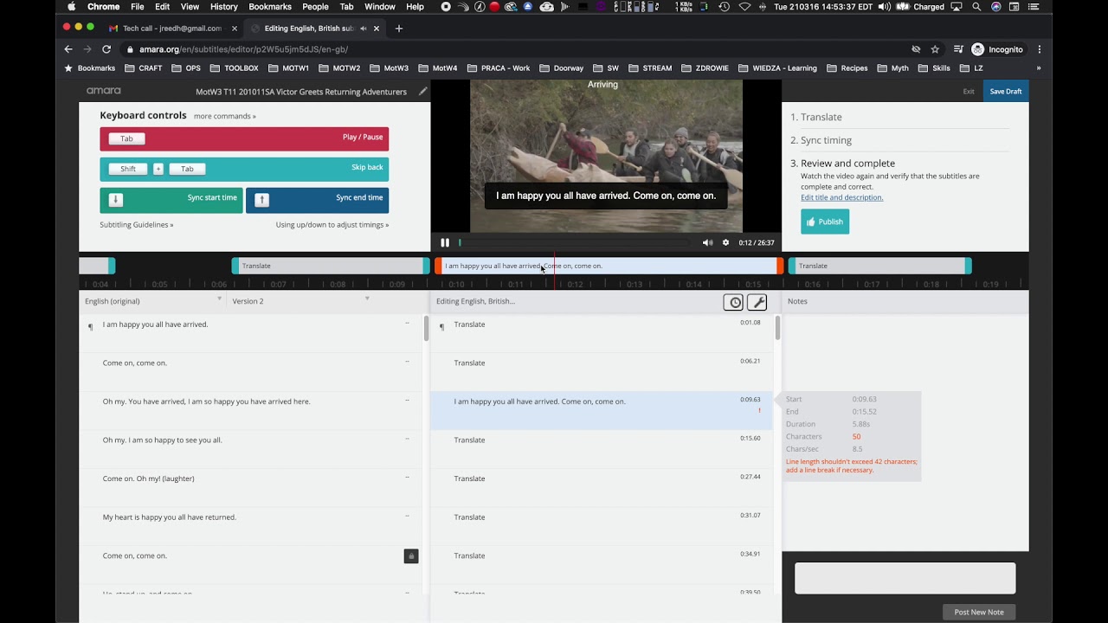Click paragraph mark beside first original subtitle
This screenshot has width=1108, height=623.
[90, 327]
